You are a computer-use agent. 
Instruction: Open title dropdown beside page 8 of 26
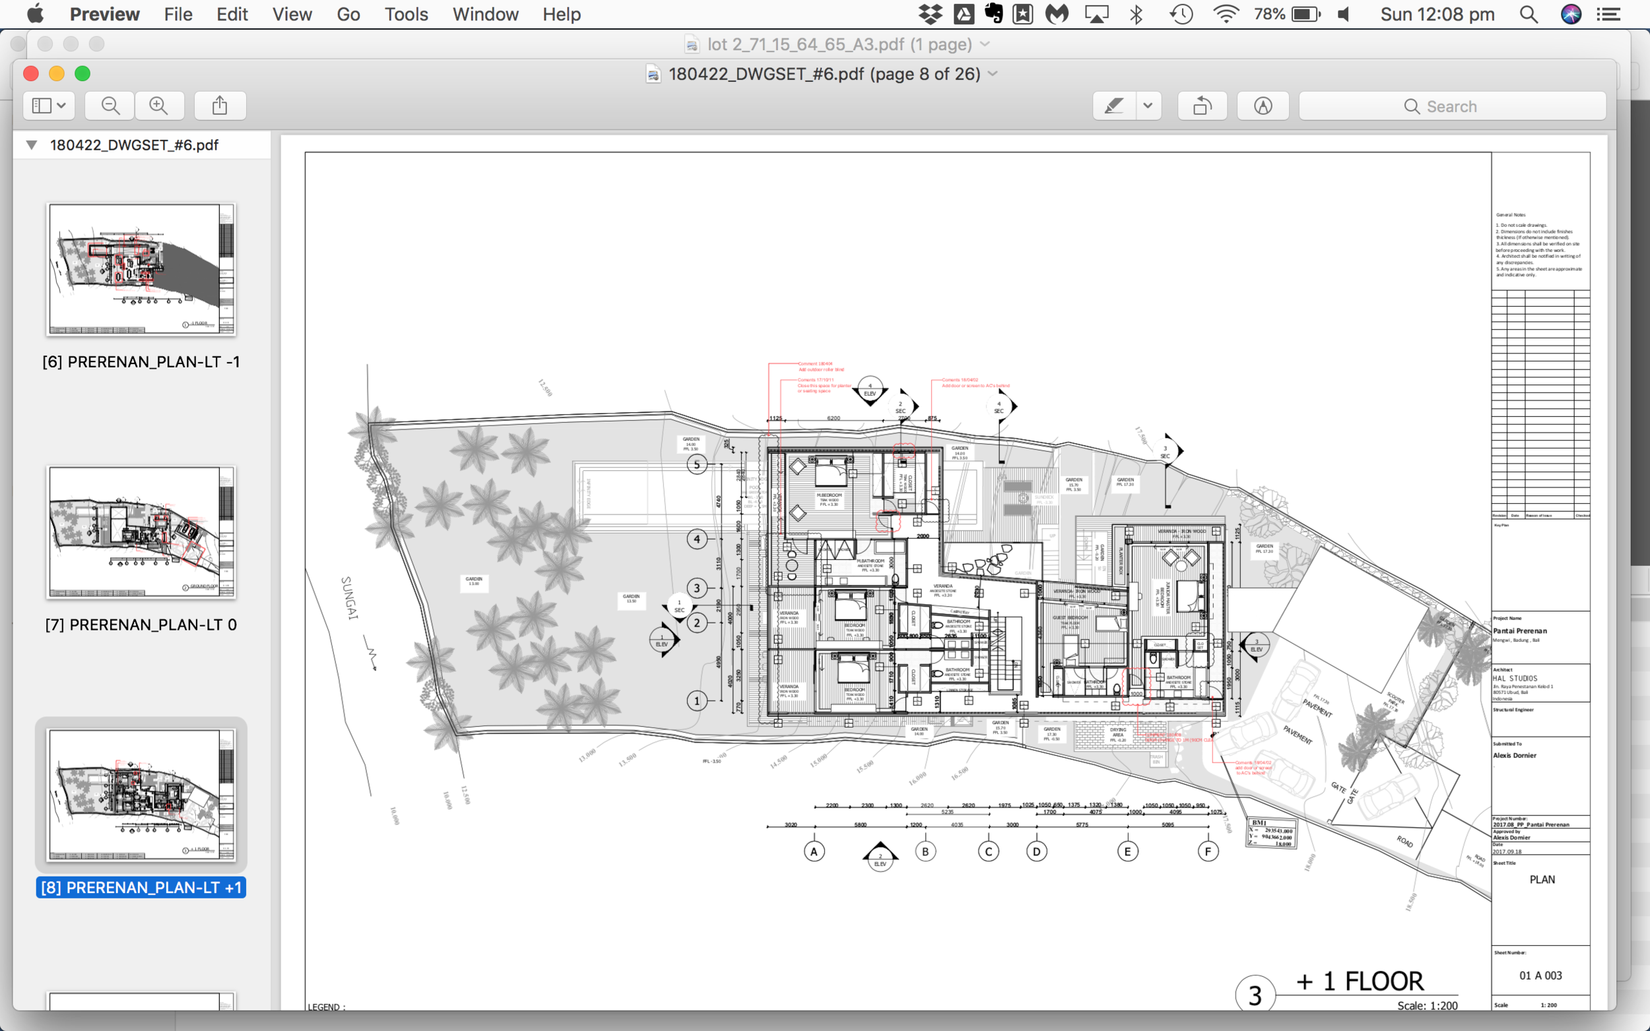(993, 74)
